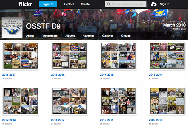Click the 2014-2015 title link
Screen dimensions: 188x126
click(107, 75)
